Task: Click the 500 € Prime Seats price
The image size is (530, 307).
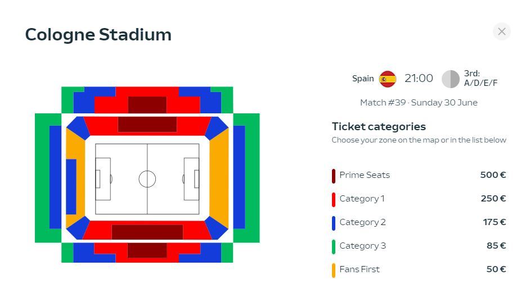Action: coord(493,175)
